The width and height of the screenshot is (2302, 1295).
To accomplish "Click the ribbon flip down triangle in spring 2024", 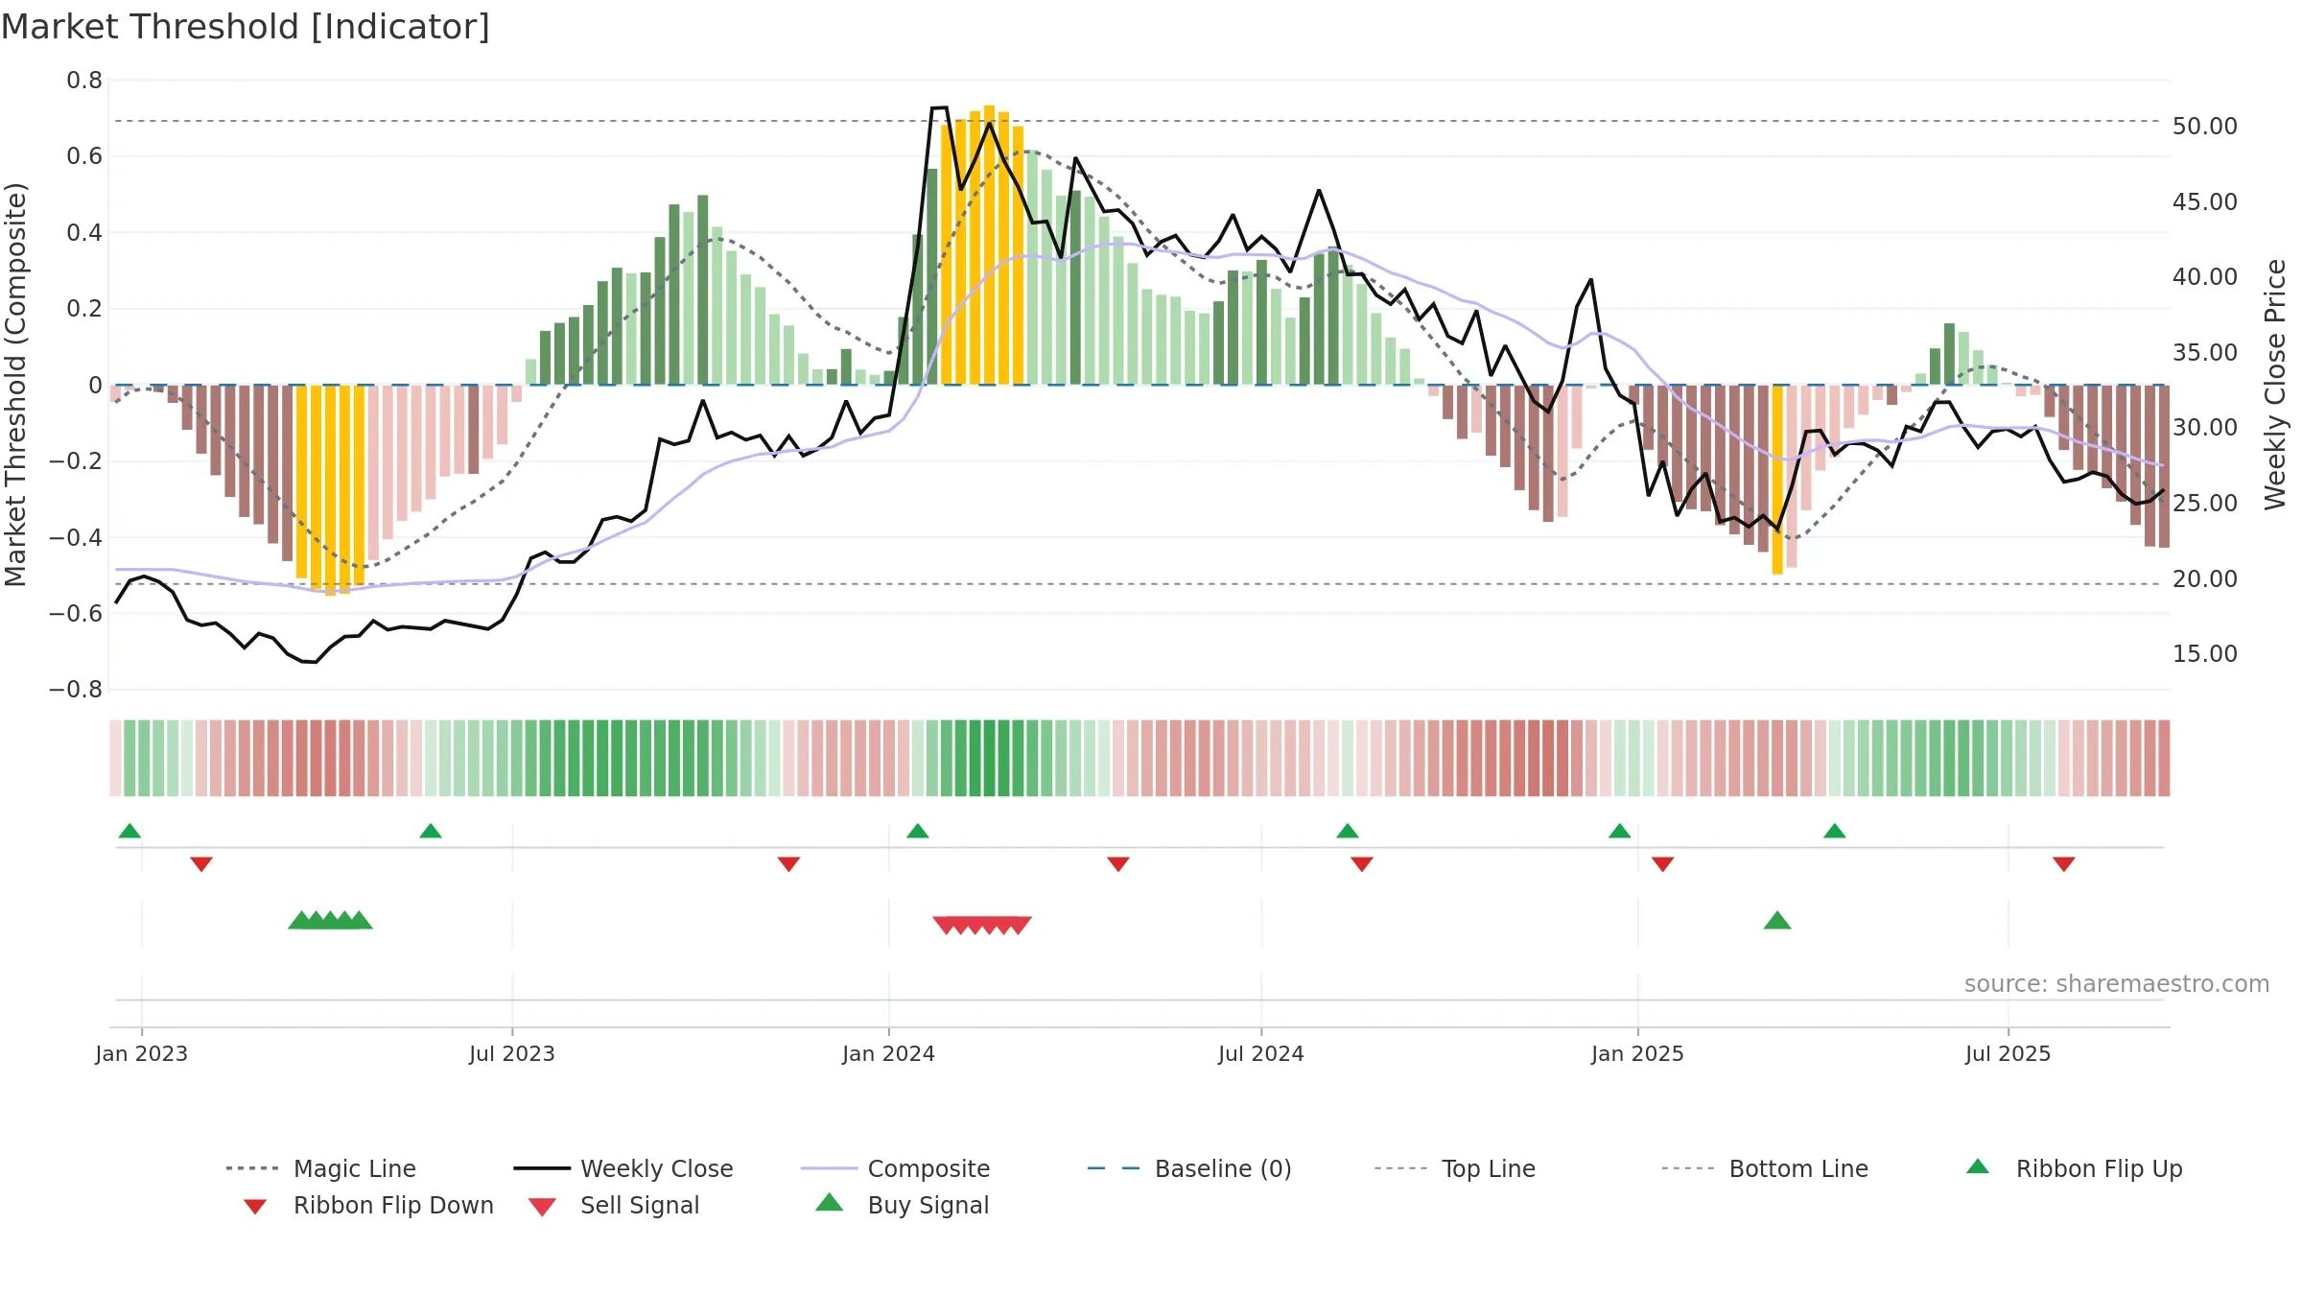I will point(1118,864).
